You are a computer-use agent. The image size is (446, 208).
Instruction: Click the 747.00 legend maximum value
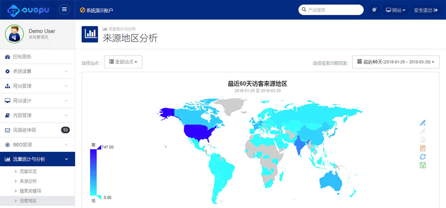click(x=107, y=147)
